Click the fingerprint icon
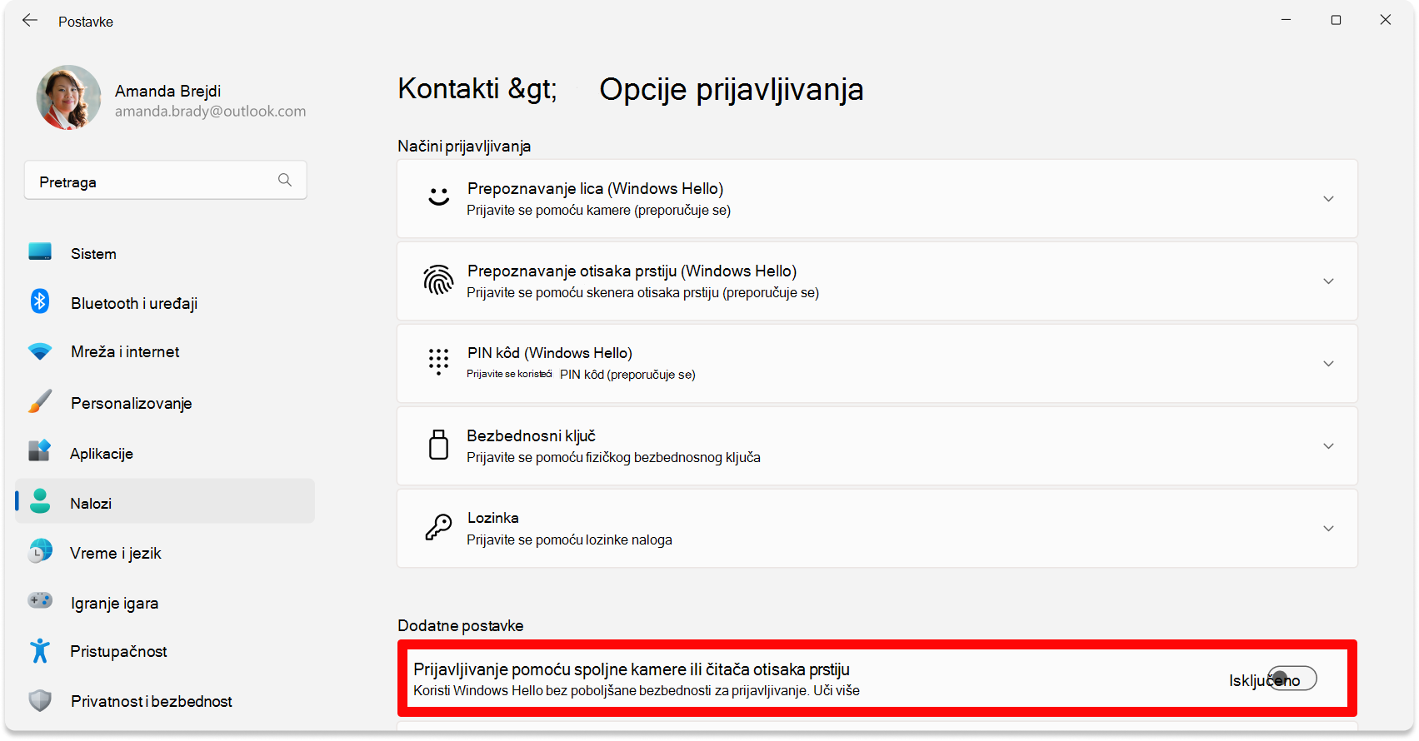Screen dimensions: 1419x741 [438, 280]
